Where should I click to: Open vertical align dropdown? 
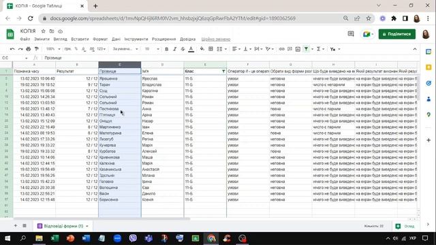click(x=247, y=49)
